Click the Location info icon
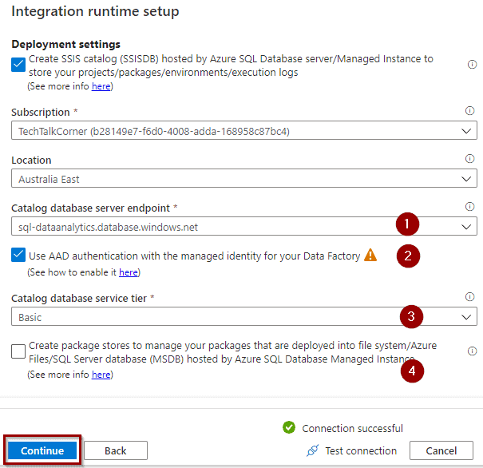This screenshot has height=468, width=483. (x=469, y=159)
